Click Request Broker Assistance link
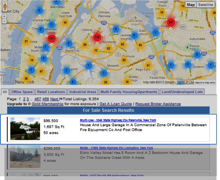 pyautogui.click(x=158, y=104)
